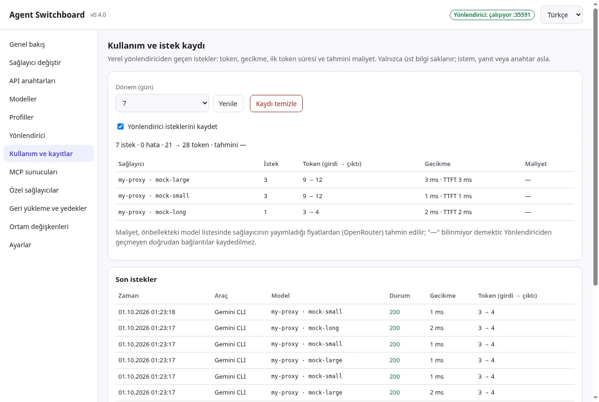Select my-proxy · mock-long in the Sağlayıcı table
599x402 pixels.
[x=152, y=212]
